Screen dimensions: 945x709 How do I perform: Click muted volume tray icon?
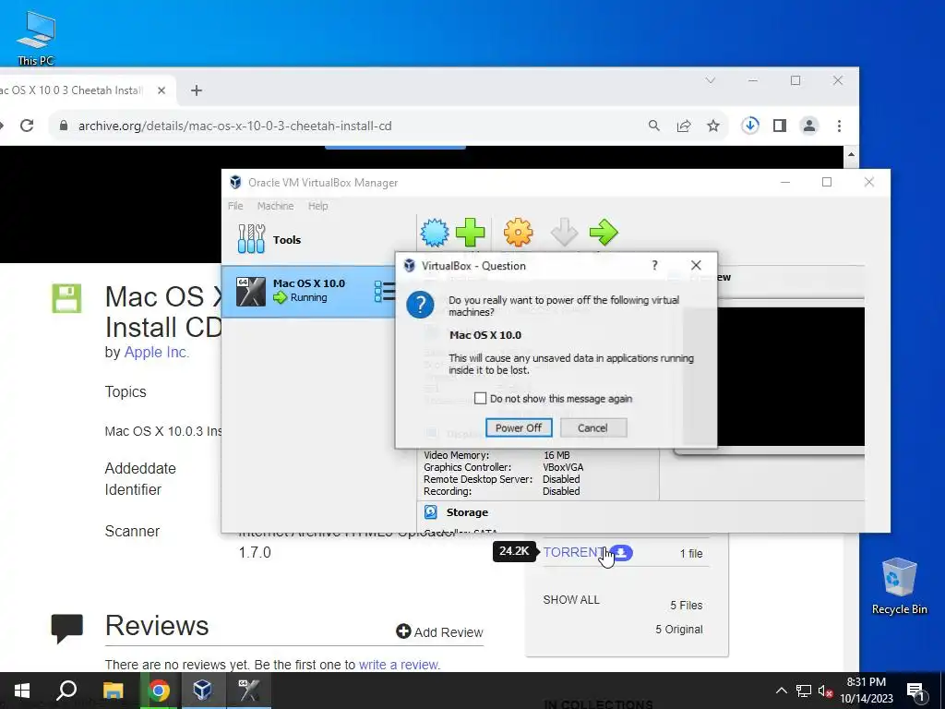pyautogui.click(x=825, y=691)
